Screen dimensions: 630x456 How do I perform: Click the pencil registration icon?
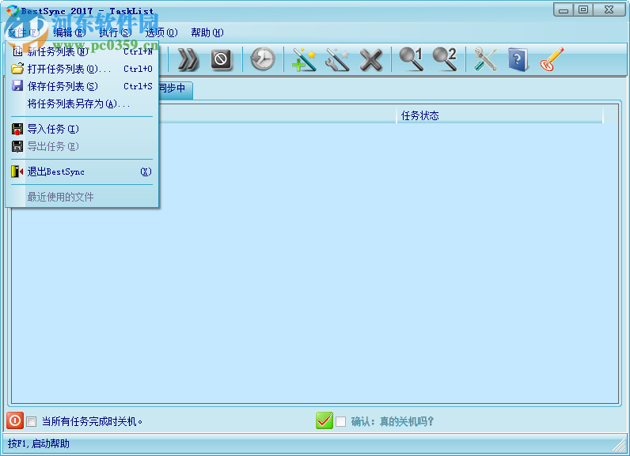552,59
